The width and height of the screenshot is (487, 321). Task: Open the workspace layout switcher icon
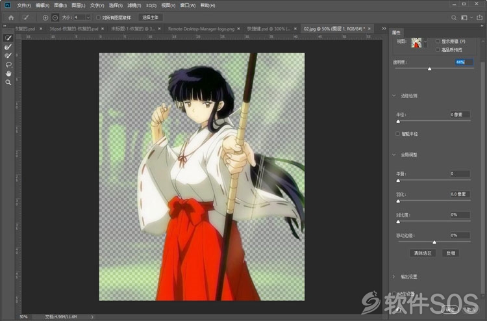(464, 18)
